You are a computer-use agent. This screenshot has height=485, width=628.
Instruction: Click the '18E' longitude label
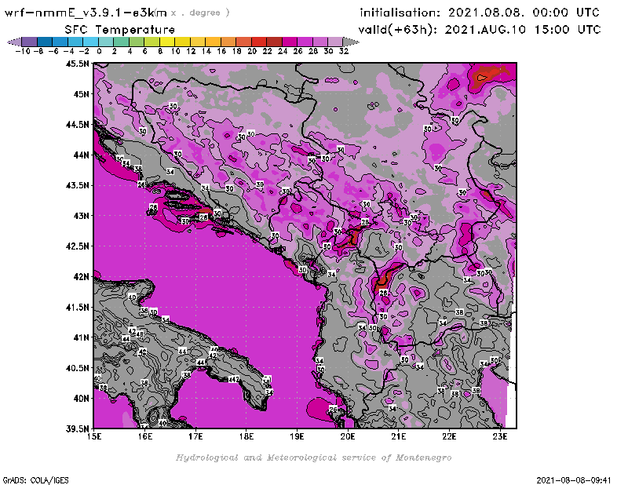(x=246, y=436)
